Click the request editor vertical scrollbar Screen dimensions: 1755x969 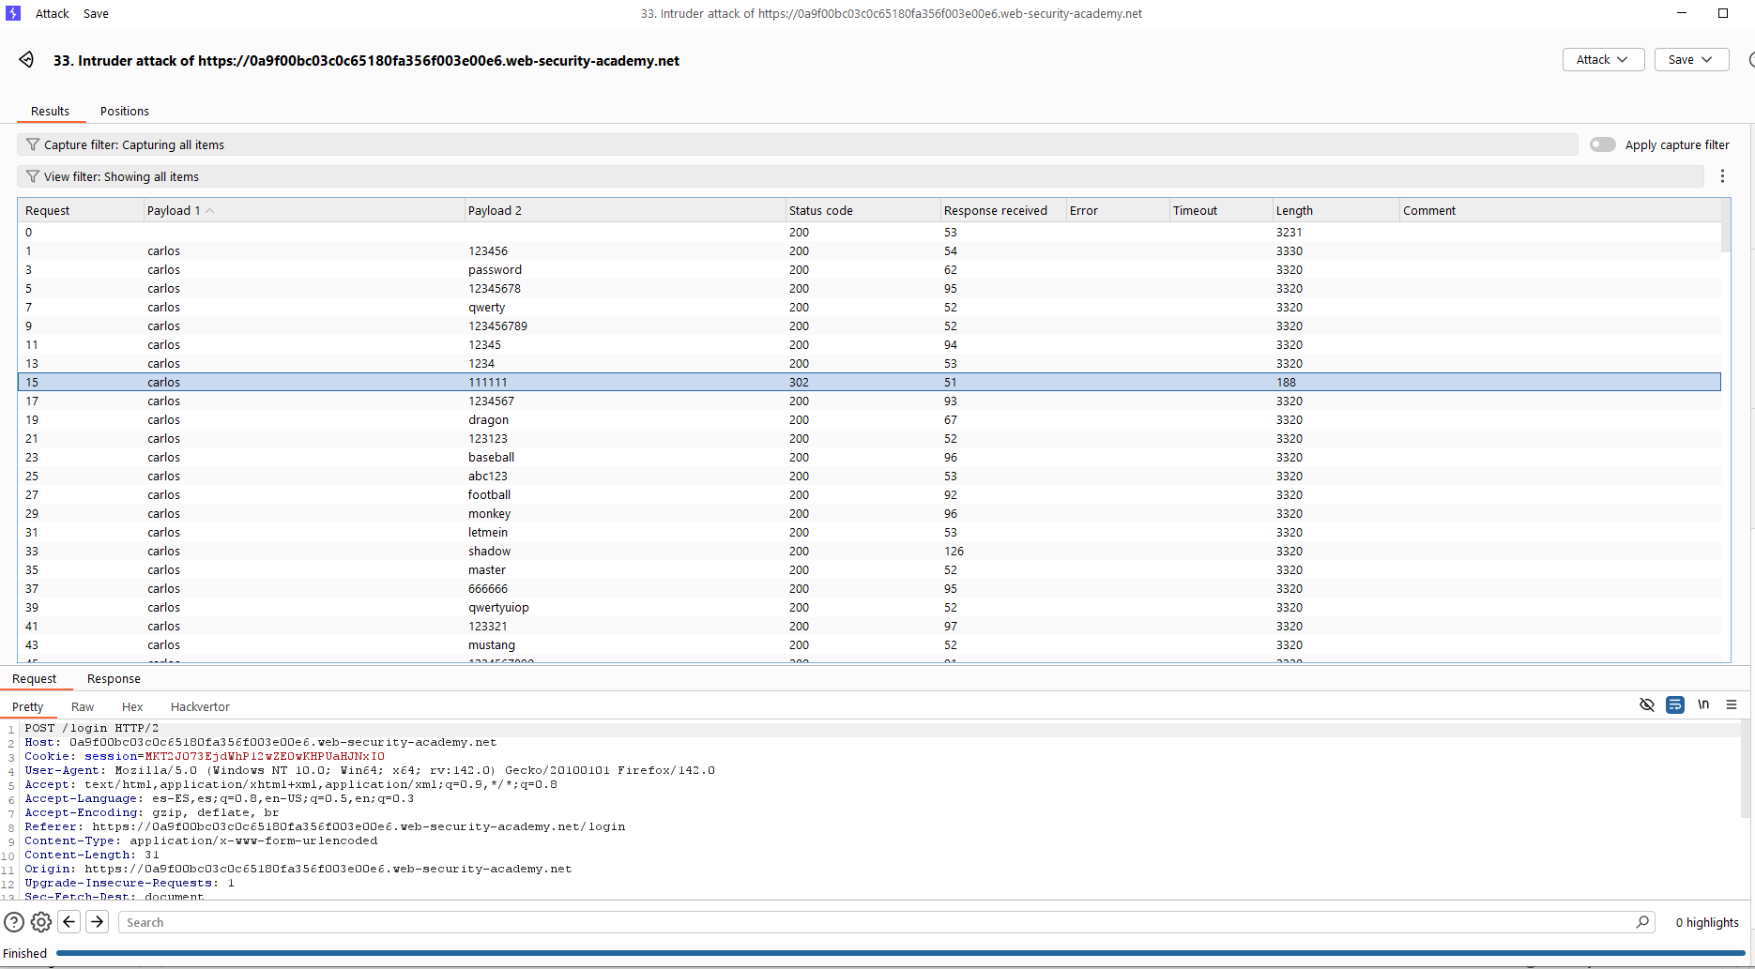(x=1746, y=769)
